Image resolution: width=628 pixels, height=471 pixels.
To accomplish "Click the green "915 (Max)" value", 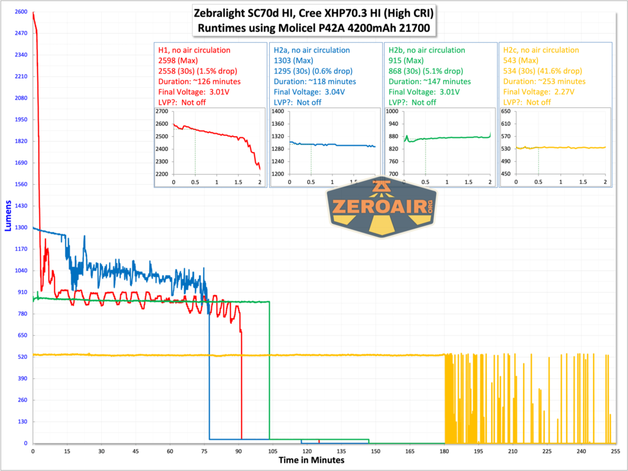I will (x=406, y=61).
